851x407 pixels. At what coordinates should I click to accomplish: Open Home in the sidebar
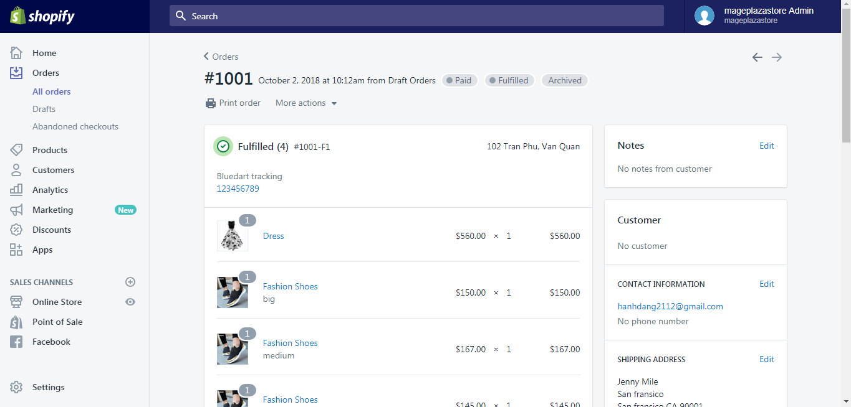point(44,53)
